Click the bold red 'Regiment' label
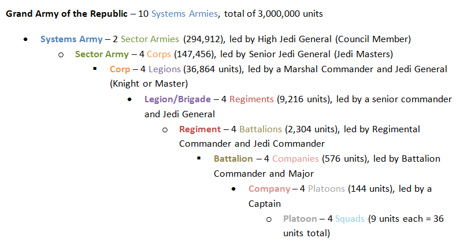 tap(200, 129)
